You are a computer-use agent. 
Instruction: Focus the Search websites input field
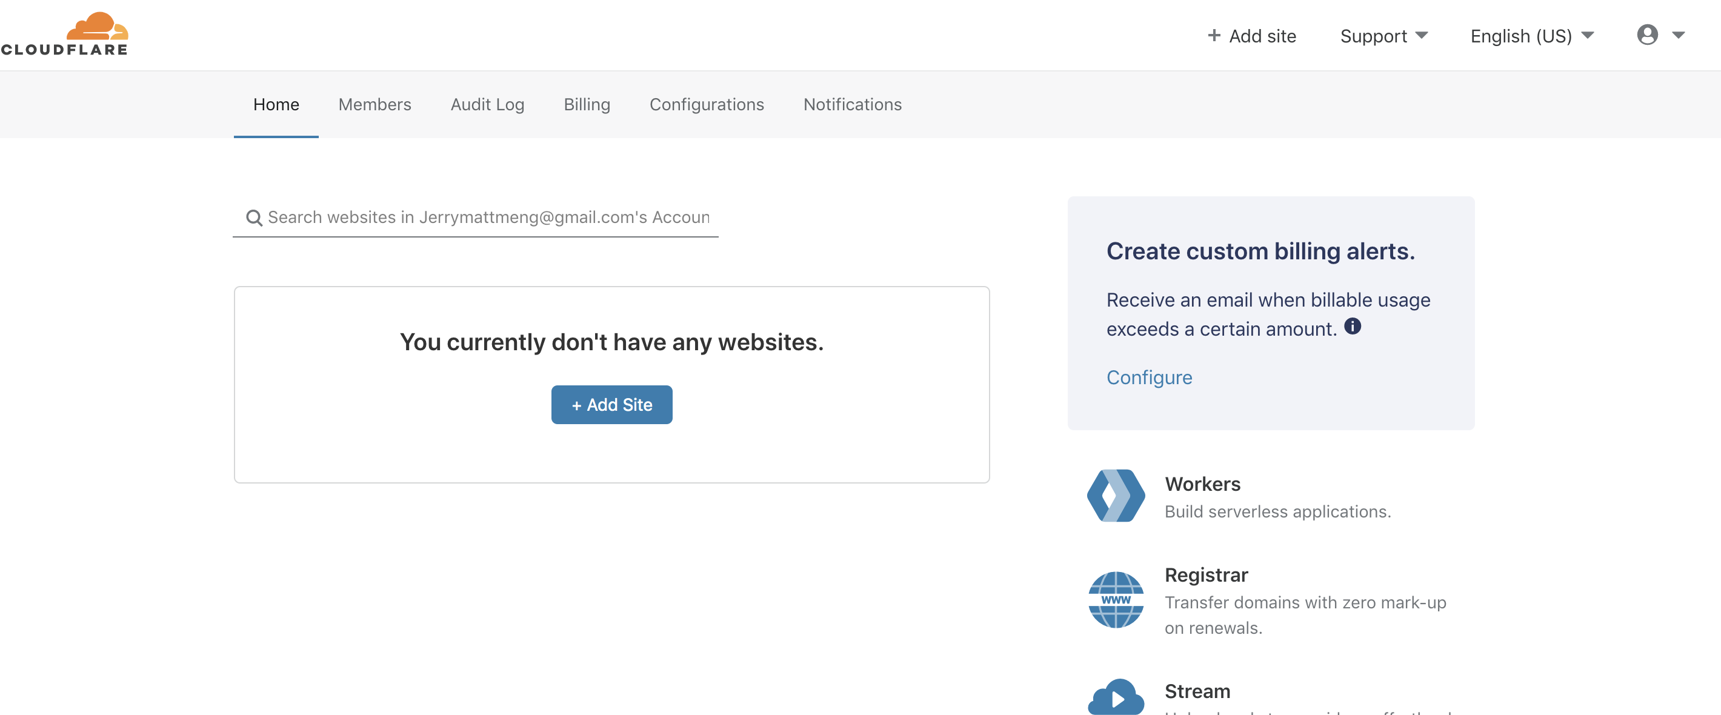click(x=488, y=218)
